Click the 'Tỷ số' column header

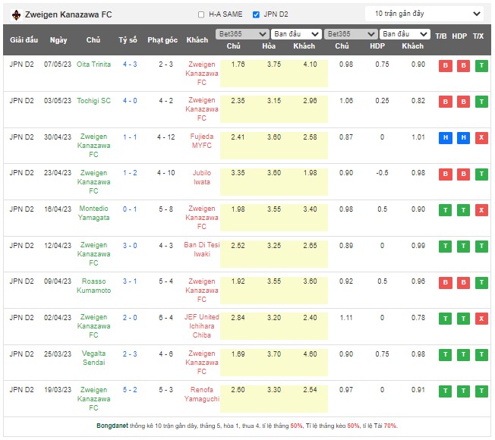(128, 39)
